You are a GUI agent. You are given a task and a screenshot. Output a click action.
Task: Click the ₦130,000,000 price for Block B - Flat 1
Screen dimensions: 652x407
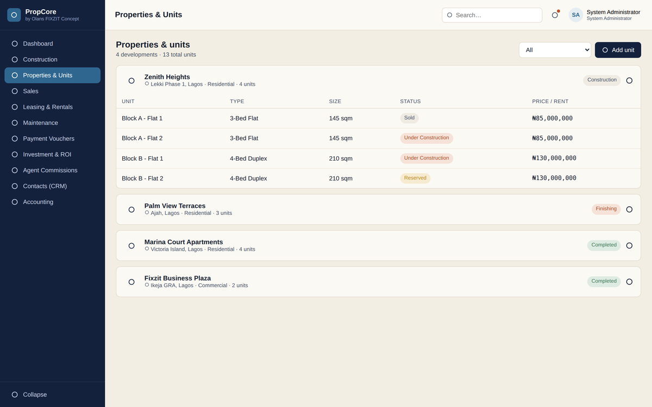pyautogui.click(x=554, y=158)
